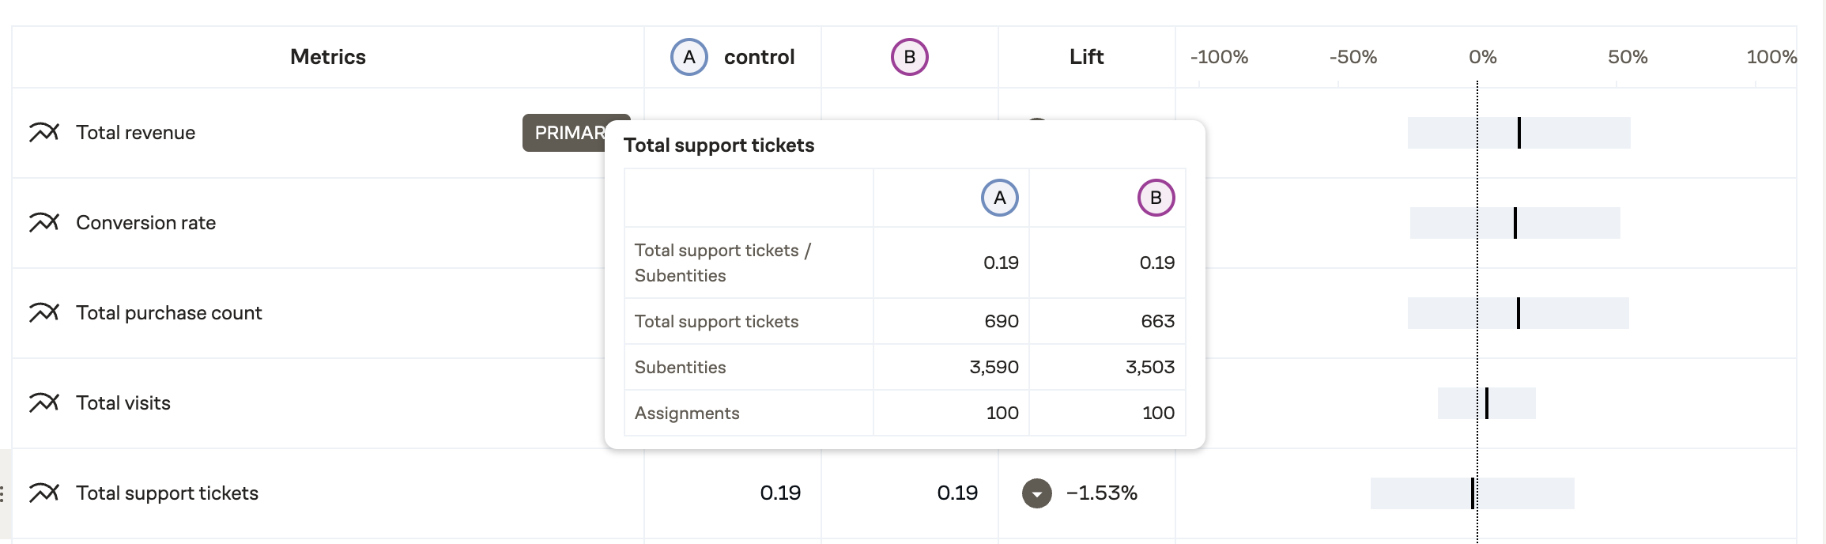The width and height of the screenshot is (1826, 544).
Task: Open the Conversion rate metric name
Action: [x=145, y=223]
